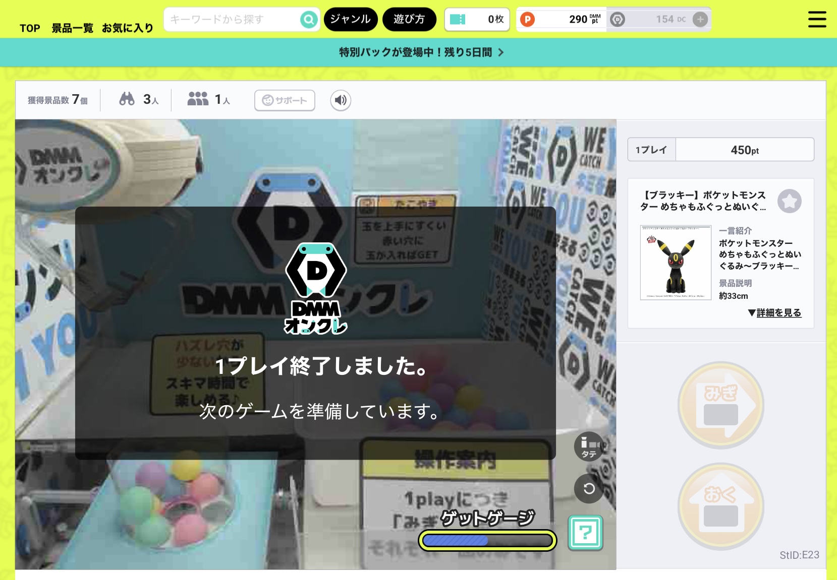Open the hamburger menu
The height and width of the screenshot is (580, 837).
pos(817,20)
